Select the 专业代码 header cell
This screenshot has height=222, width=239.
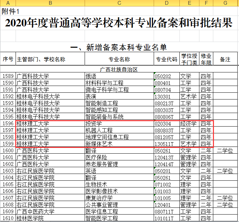166,60
